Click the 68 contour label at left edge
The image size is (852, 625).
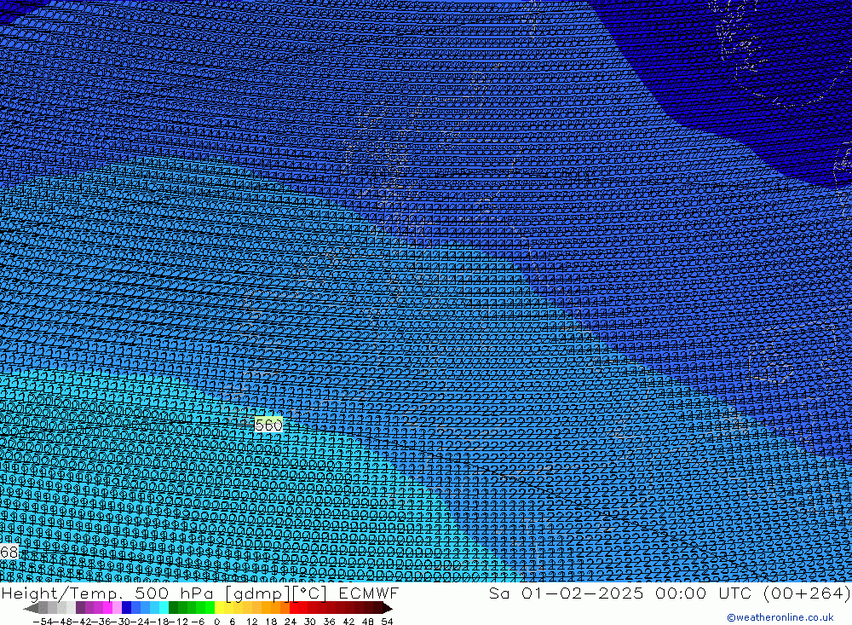(9, 553)
